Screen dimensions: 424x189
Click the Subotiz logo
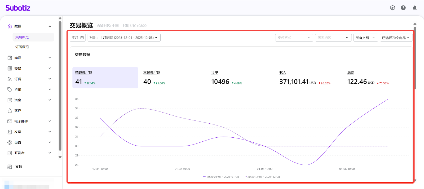tap(18, 8)
